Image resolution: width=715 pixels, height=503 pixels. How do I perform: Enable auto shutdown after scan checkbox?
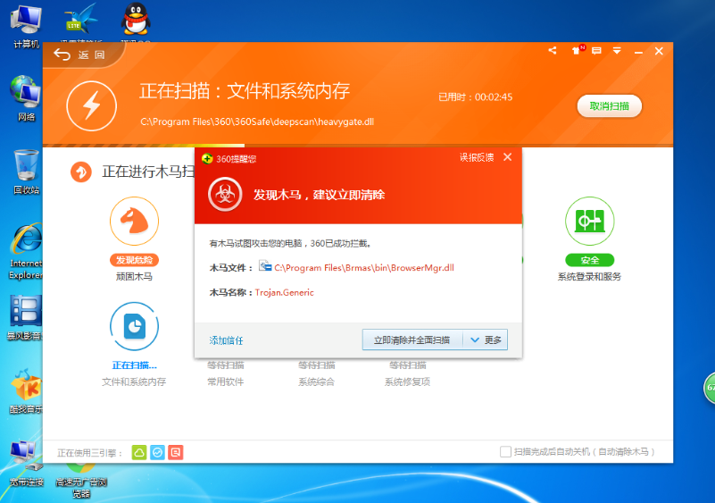pyautogui.click(x=505, y=452)
